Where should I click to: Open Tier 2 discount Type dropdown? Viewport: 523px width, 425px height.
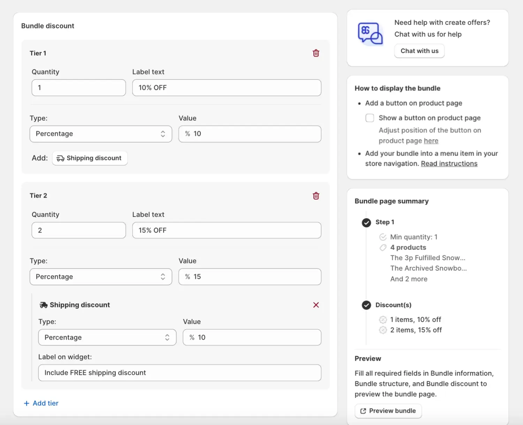[x=101, y=277]
